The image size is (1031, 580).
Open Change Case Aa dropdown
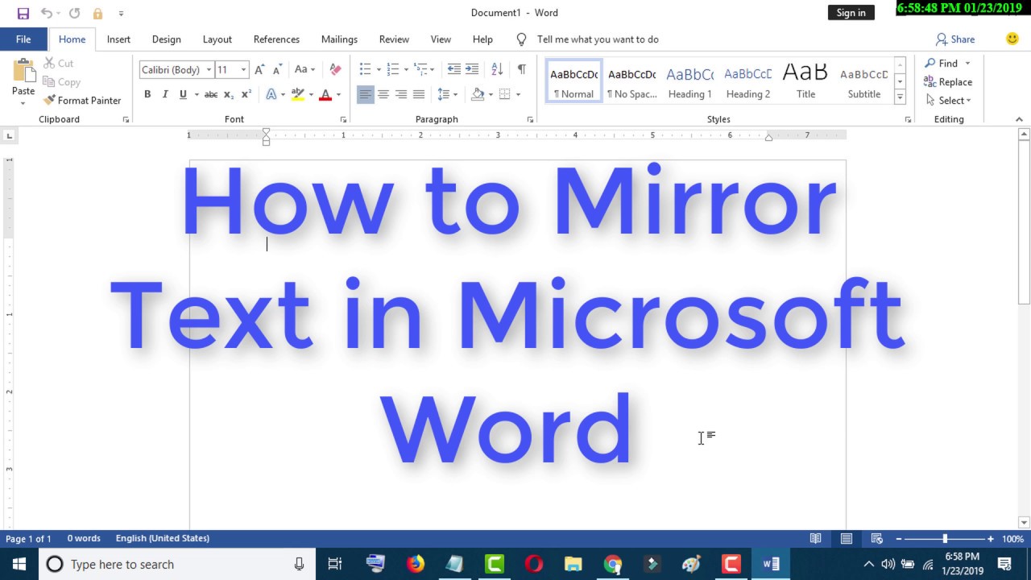click(x=304, y=70)
